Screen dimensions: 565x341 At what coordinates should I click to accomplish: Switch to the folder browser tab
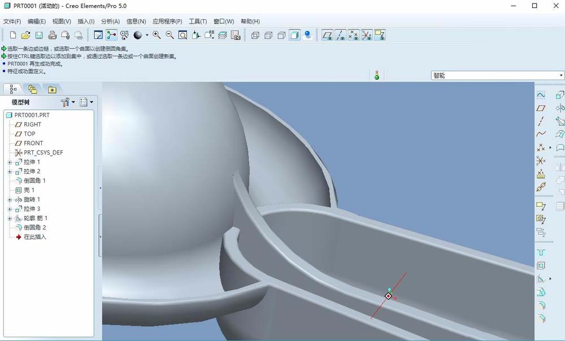33,89
